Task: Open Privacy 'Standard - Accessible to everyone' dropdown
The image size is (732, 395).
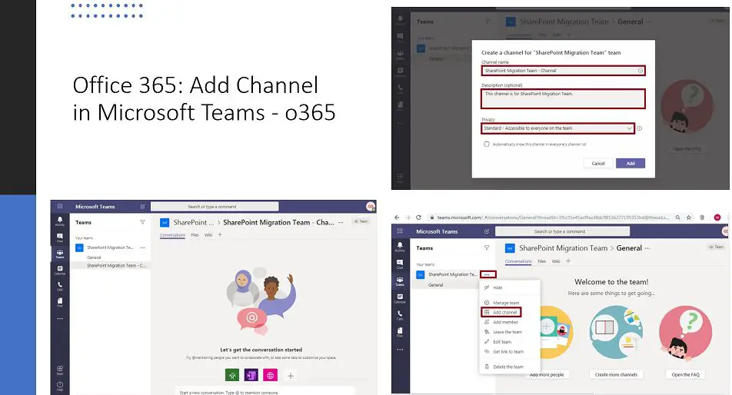Action: pyautogui.click(x=558, y=128)
